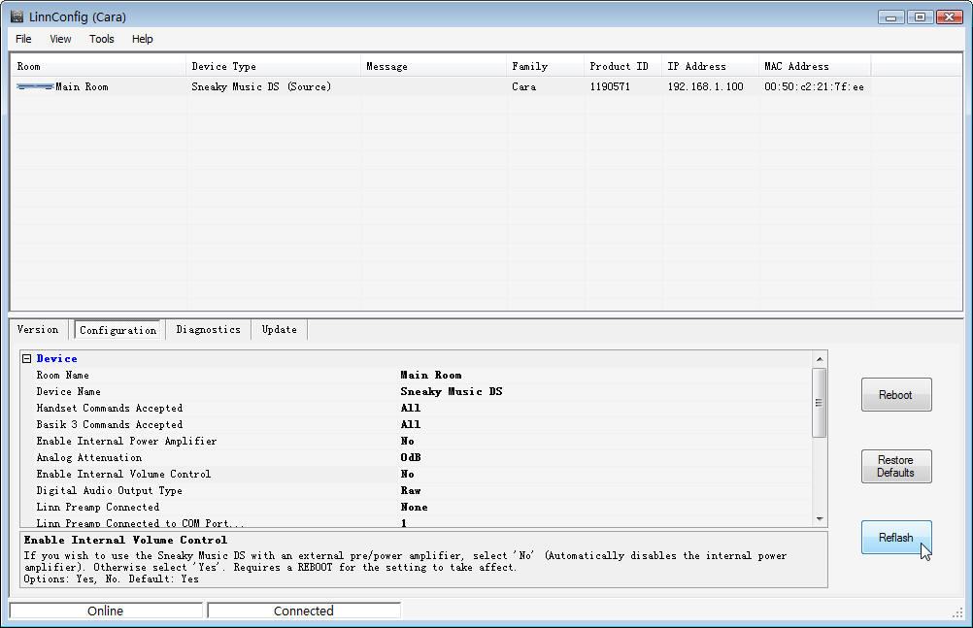973x628 pixels.
Task: Click the Family value 'Cara'
Action: point(523,87)
